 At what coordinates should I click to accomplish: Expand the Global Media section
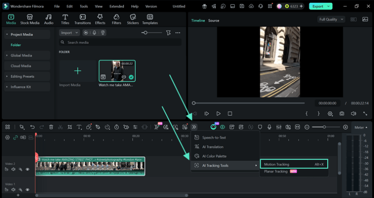click(7, 55)
